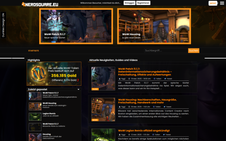Image resolution: width=226 pixels, height=141 pixels.
Task: Share the Housing article via Teilen
Action: (157, 107)
